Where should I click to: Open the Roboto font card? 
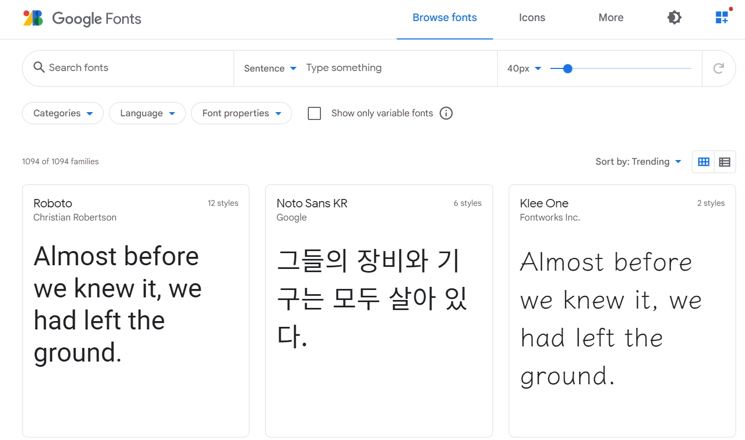coord(136,311)
